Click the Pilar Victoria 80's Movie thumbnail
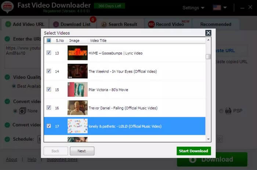The image size is (257, 170). click(x=77, y=90)
